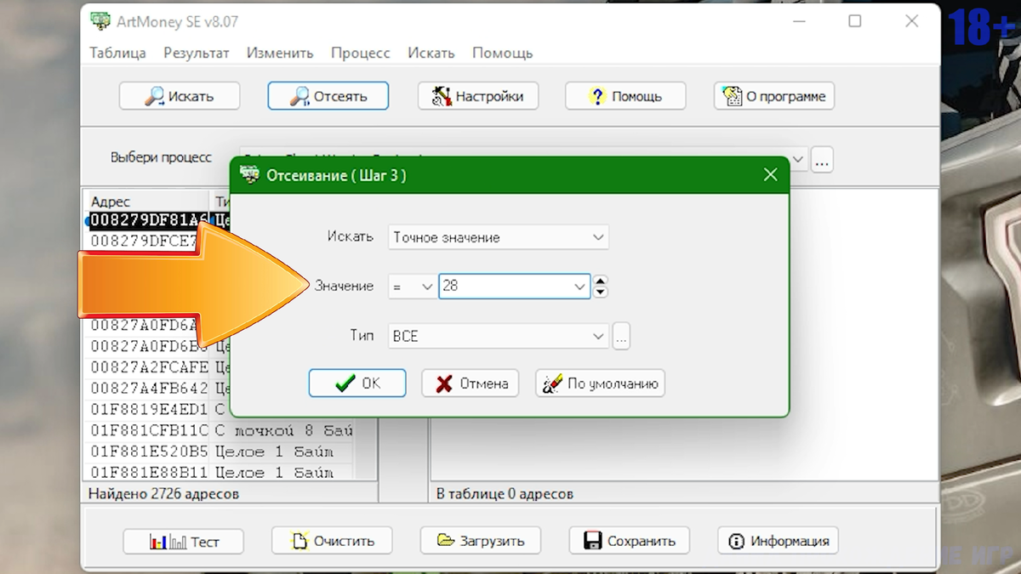Click the 'В таблице 0 адресов' status text
The width and height of the screenshot is (1021, 574).
coord(505,493)
